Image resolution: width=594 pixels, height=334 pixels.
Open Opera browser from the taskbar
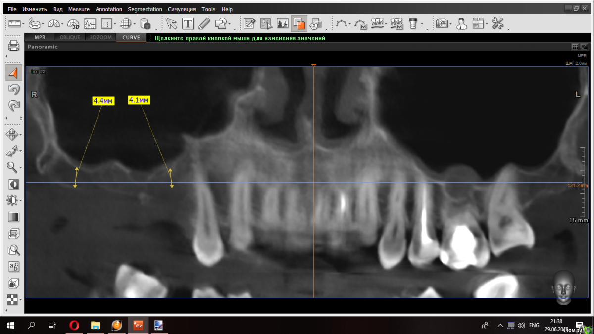74,325
